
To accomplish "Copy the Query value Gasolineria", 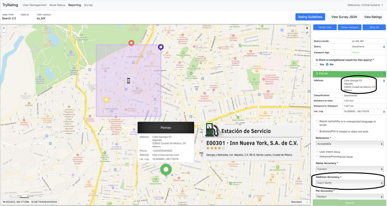I will [x=384, y=47].
